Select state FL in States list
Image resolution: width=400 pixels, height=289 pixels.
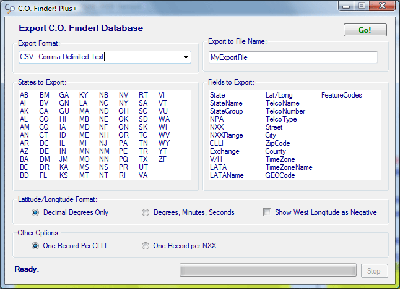click(43, 175)
